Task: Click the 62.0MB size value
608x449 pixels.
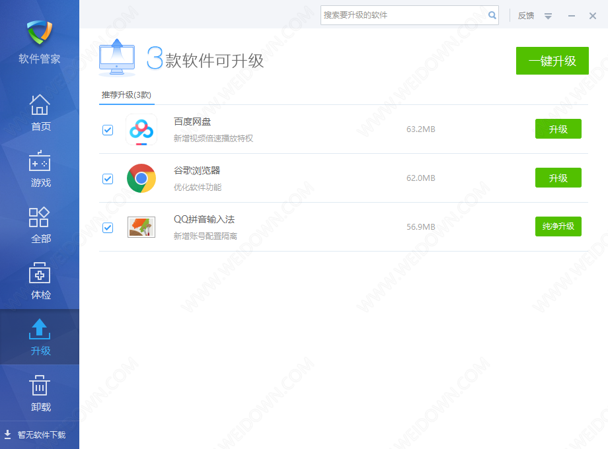Action: click(421, 178)
